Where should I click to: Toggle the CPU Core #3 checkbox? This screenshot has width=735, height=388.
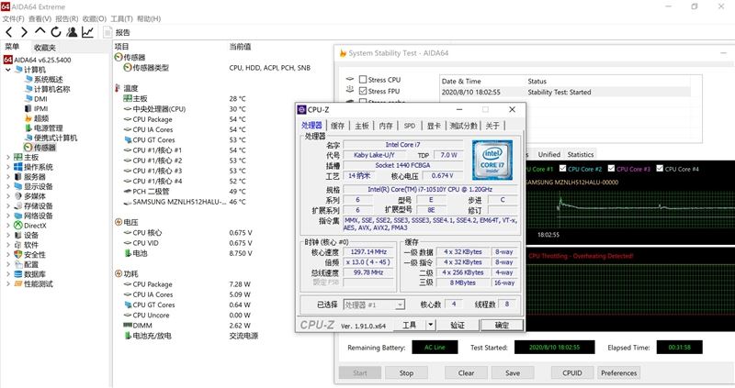(611, 169)
